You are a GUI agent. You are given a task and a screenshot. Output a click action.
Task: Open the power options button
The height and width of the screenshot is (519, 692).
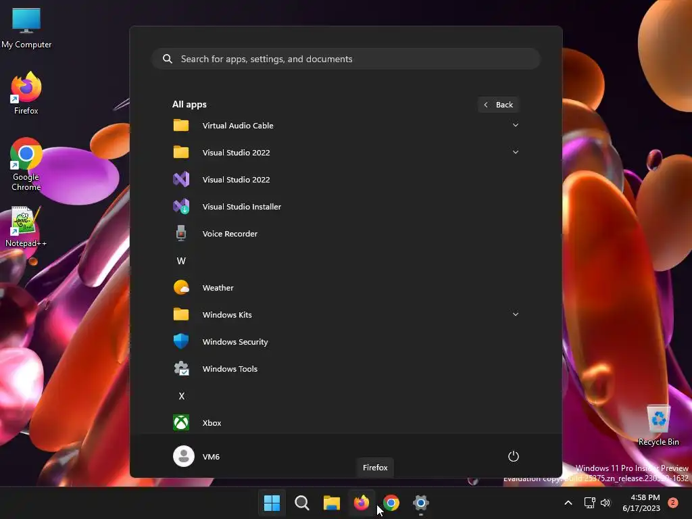click(514, 456)
